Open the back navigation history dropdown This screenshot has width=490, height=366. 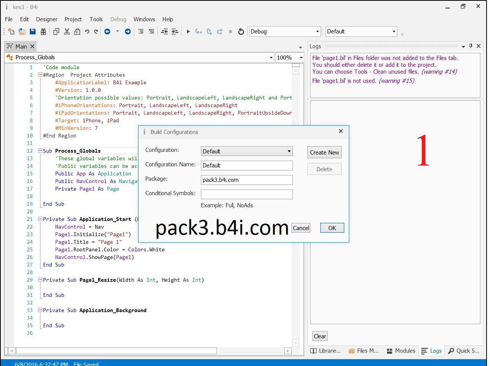[117, 32]
